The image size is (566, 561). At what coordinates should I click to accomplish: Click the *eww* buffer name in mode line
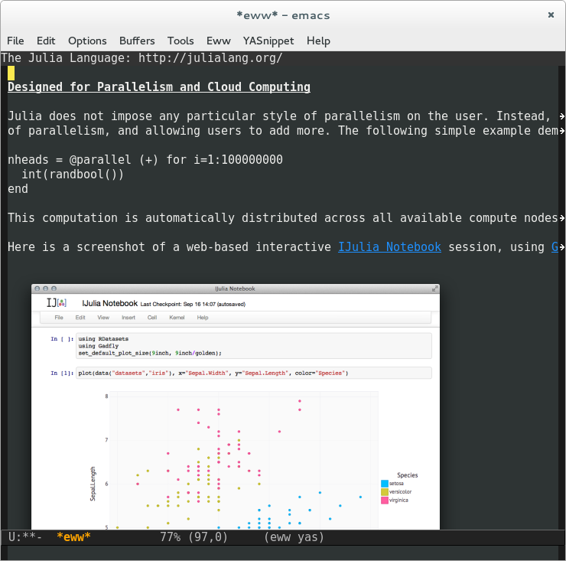pos(73,537)
